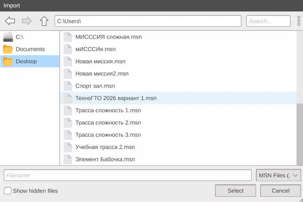Viewport: 303px width, 202px height.
Task: Click the forward navigation arrow
Action: click(27, 21)
